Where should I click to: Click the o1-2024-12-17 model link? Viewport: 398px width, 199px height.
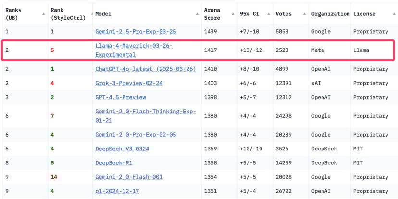117,191
